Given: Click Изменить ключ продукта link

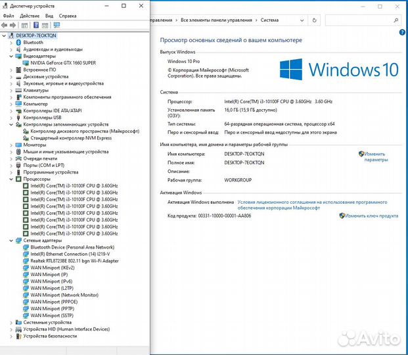Looking at the screenshot, I should (x=372, y=216).
